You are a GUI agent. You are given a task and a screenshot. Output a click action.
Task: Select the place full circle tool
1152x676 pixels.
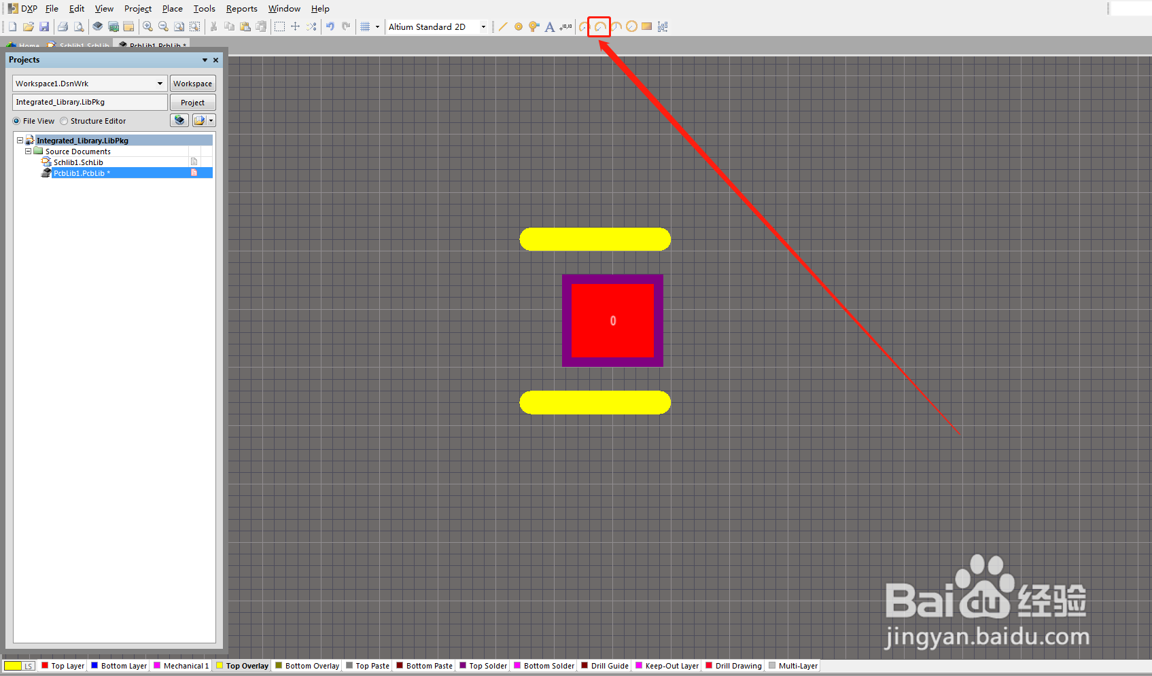631,26
